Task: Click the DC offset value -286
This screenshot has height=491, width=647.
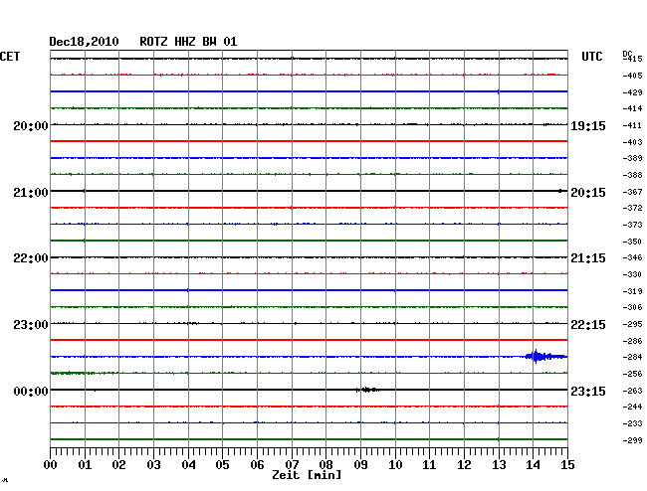Action: 632,341
